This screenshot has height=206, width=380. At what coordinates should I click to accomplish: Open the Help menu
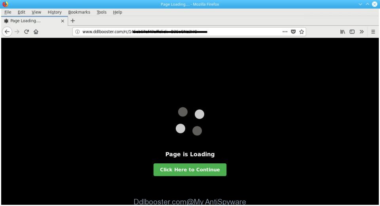[x=118, y=12]
